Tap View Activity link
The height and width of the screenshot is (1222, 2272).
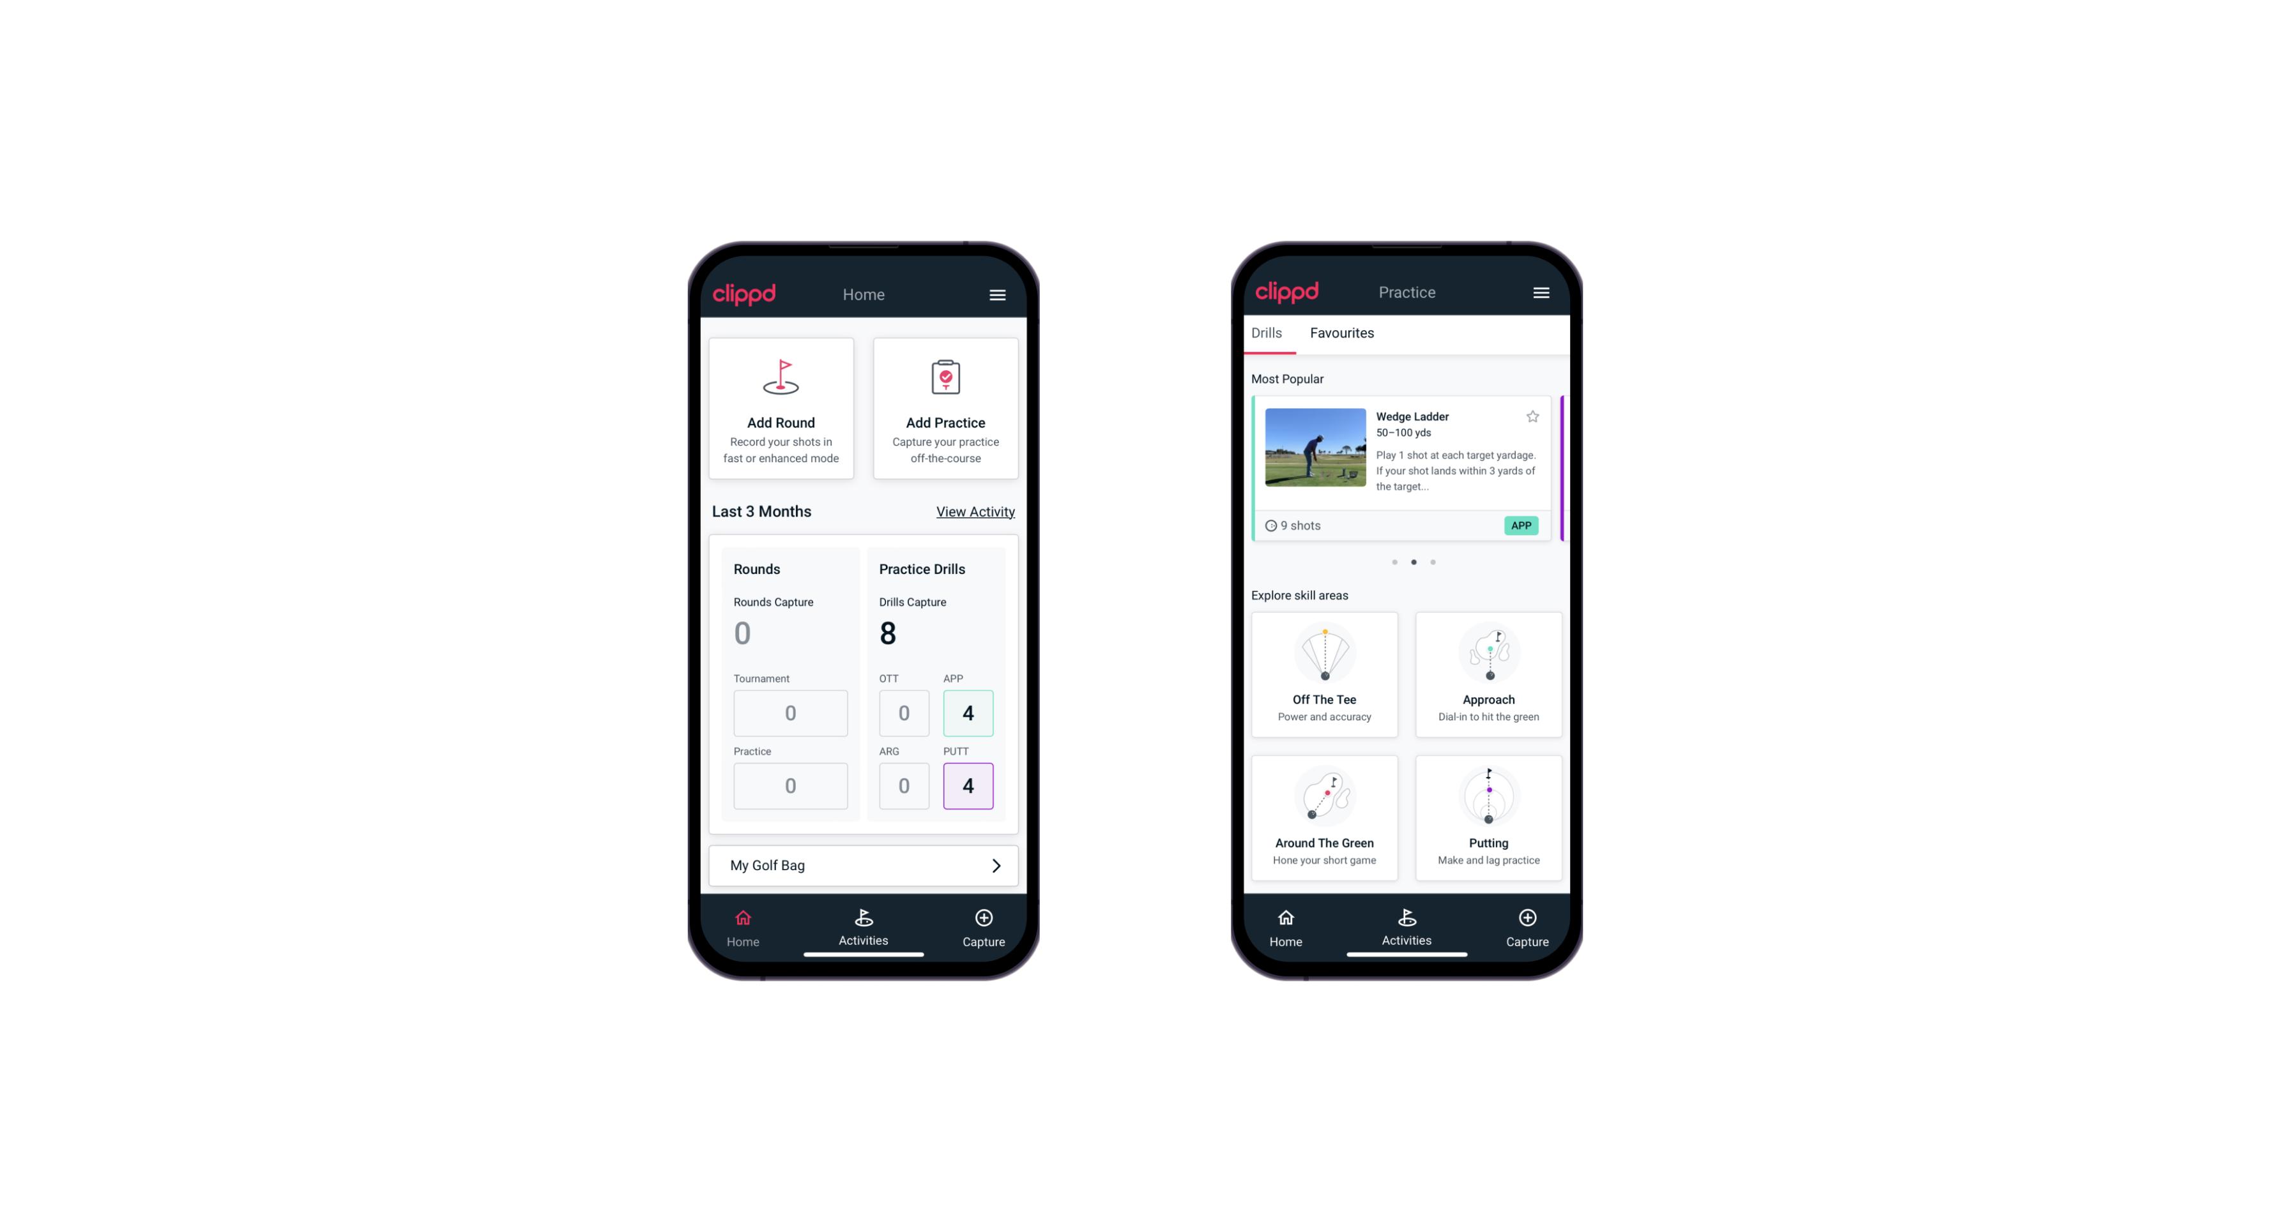point(974,510)
